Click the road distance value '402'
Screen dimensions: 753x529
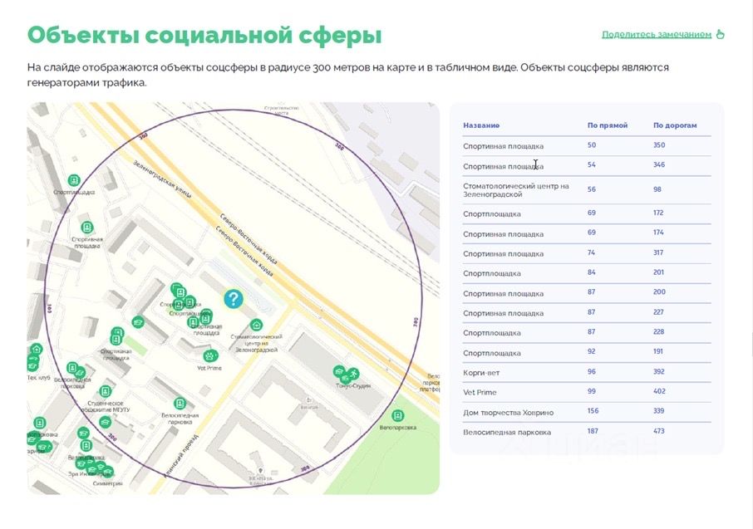pos(659,391)
